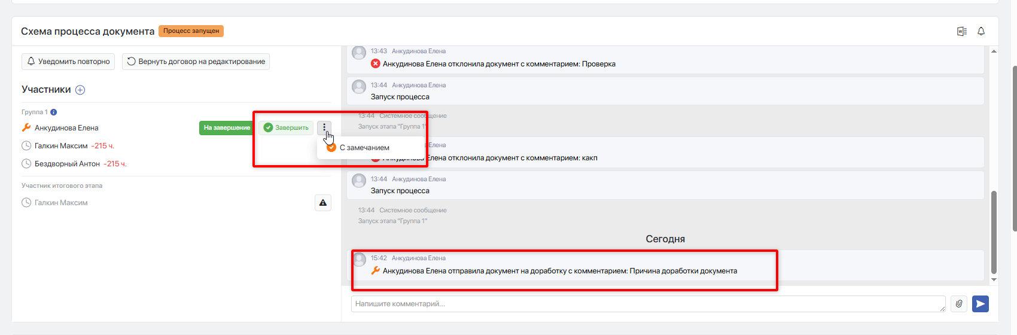This screenshot has width=1017, height=335.
Task: Click the clock icon beside Бездворный Антон
Action: 26,164
